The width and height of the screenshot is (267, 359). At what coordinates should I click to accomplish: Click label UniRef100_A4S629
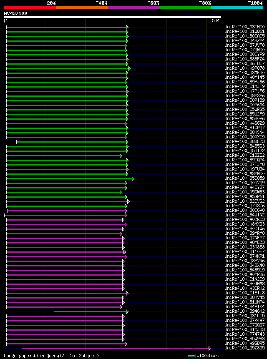(x=244, y=123)
